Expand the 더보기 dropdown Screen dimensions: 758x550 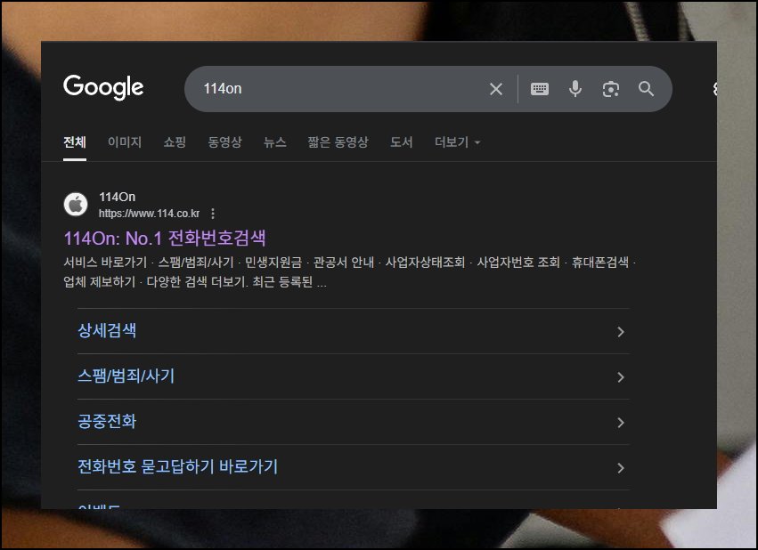click(457, 142)
